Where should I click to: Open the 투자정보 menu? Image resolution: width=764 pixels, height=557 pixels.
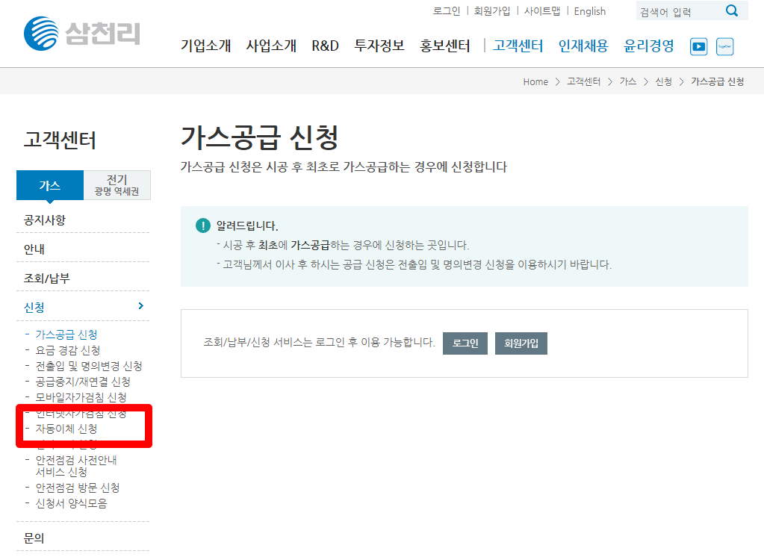pyautogui.click(x=379, y=45)
